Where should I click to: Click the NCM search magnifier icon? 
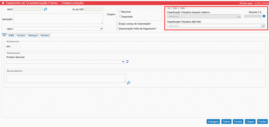pos(45,9)
